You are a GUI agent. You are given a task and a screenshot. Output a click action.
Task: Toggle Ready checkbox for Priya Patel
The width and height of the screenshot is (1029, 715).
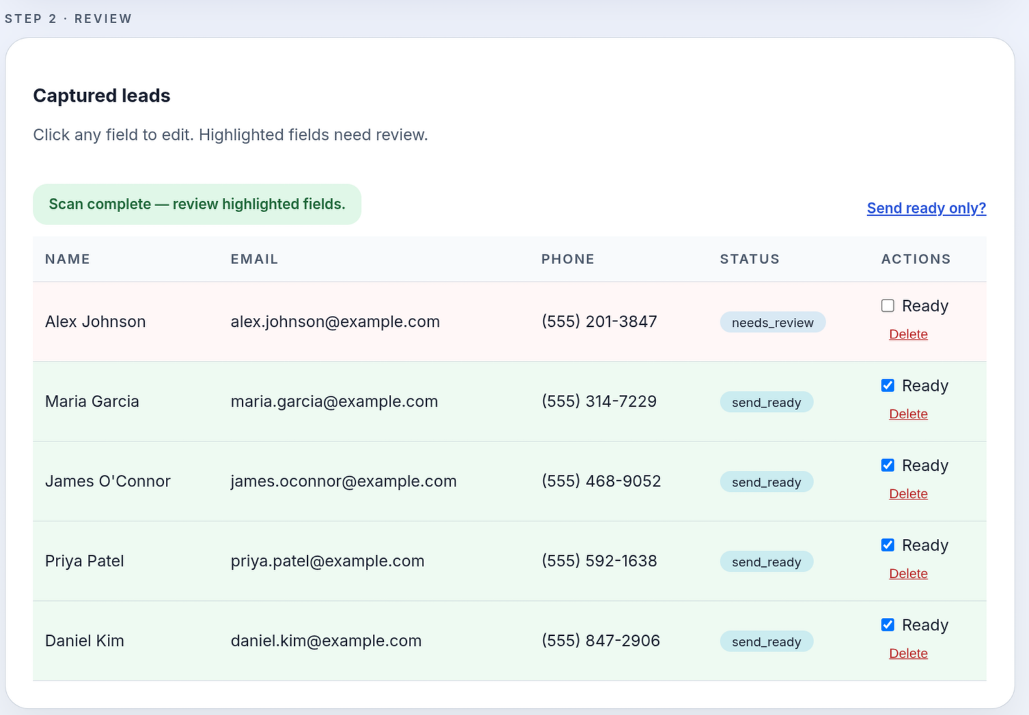[887, 545]
